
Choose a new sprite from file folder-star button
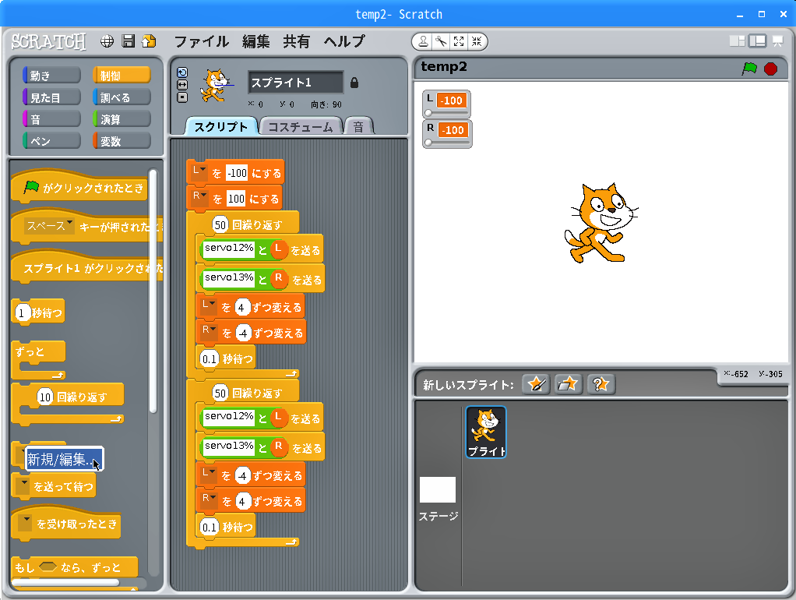pyautogui.click(x=568, y=384)
